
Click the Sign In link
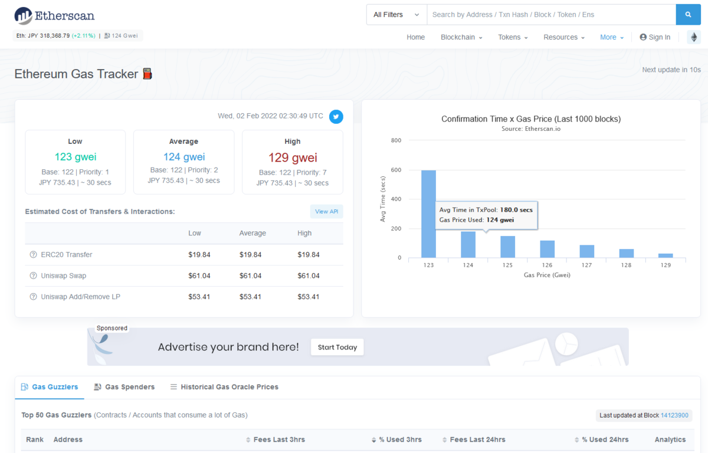tap(655, 37)
